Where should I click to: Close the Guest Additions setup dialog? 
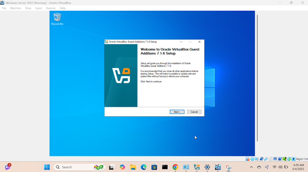199,42
